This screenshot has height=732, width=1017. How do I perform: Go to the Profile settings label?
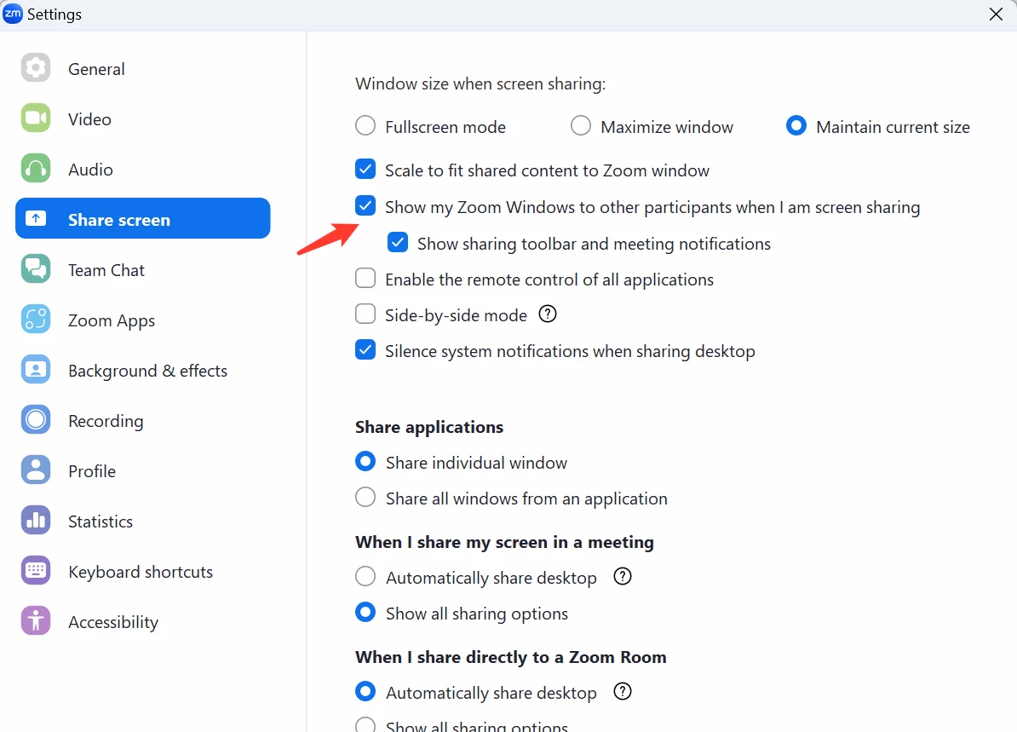pyautogui.click(x=92, y=471)
